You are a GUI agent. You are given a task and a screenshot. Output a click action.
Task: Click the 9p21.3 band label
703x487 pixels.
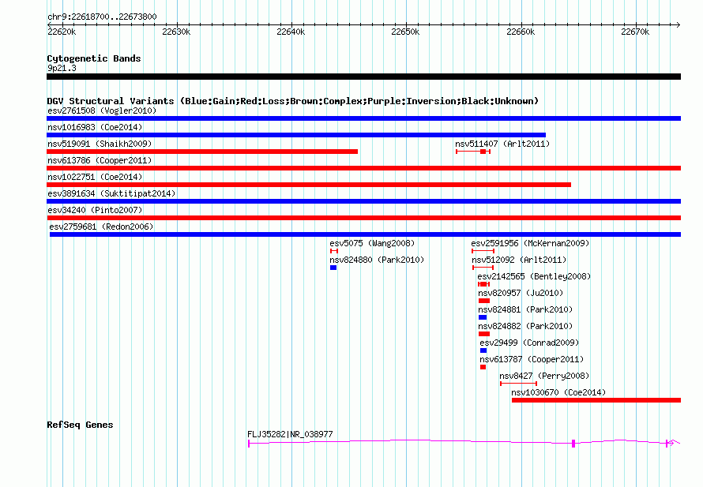tap(62, 68)
